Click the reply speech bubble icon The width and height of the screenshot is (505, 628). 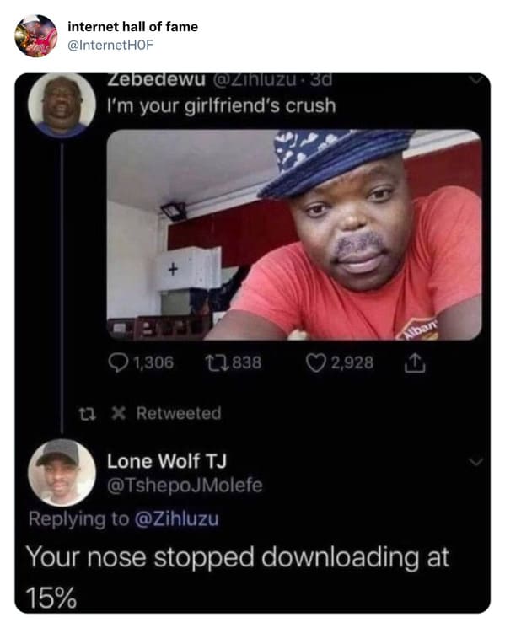pyautogui.click(x=118, y=363)
